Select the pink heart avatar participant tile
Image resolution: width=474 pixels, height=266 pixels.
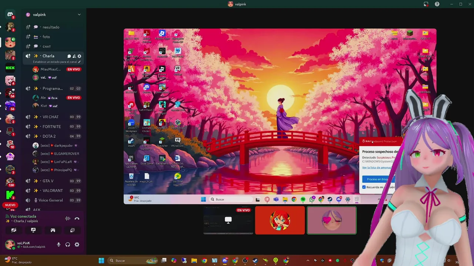coord(332,220)
